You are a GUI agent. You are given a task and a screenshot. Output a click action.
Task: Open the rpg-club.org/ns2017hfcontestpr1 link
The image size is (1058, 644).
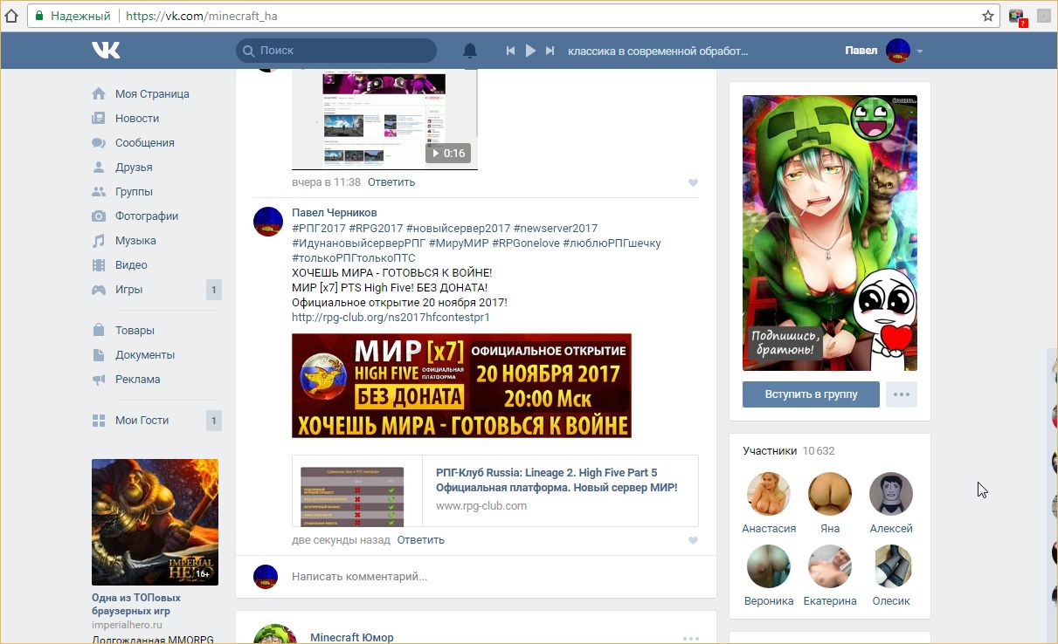pyautogui.click(x=391, y=318)
